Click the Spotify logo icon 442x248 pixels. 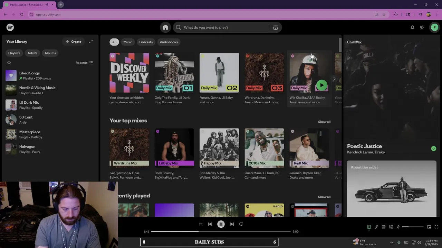click(x=10, y=27)
